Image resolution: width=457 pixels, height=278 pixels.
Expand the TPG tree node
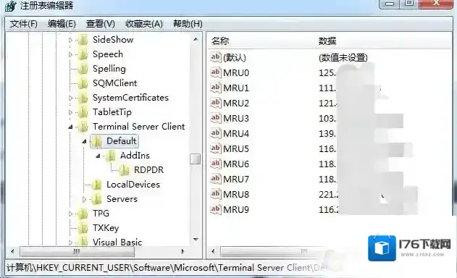tap(70, 214)
